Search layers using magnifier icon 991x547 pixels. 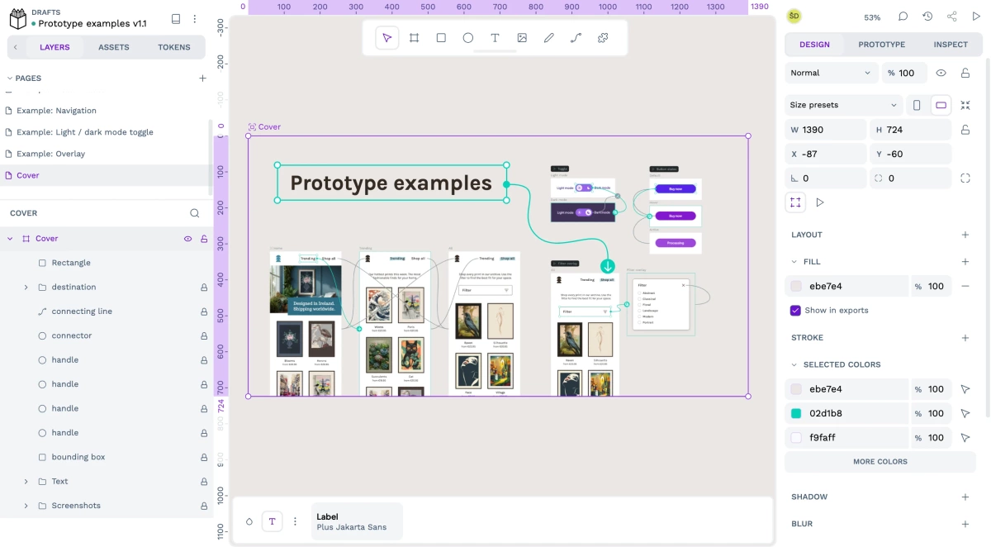pyautogui.click(x=195, y=213)
